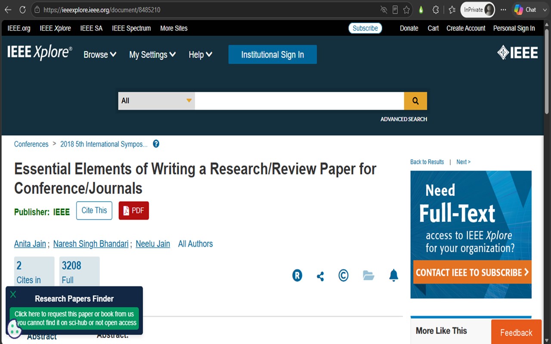Click Create Account
Screen dimensions: 551x344
tap(466, 28)
